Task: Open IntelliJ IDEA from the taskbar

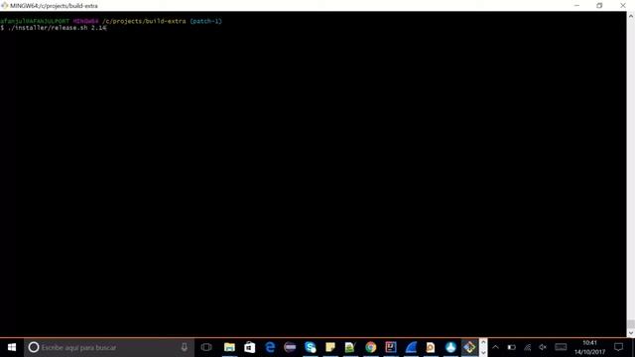Action: pos(391,347)
